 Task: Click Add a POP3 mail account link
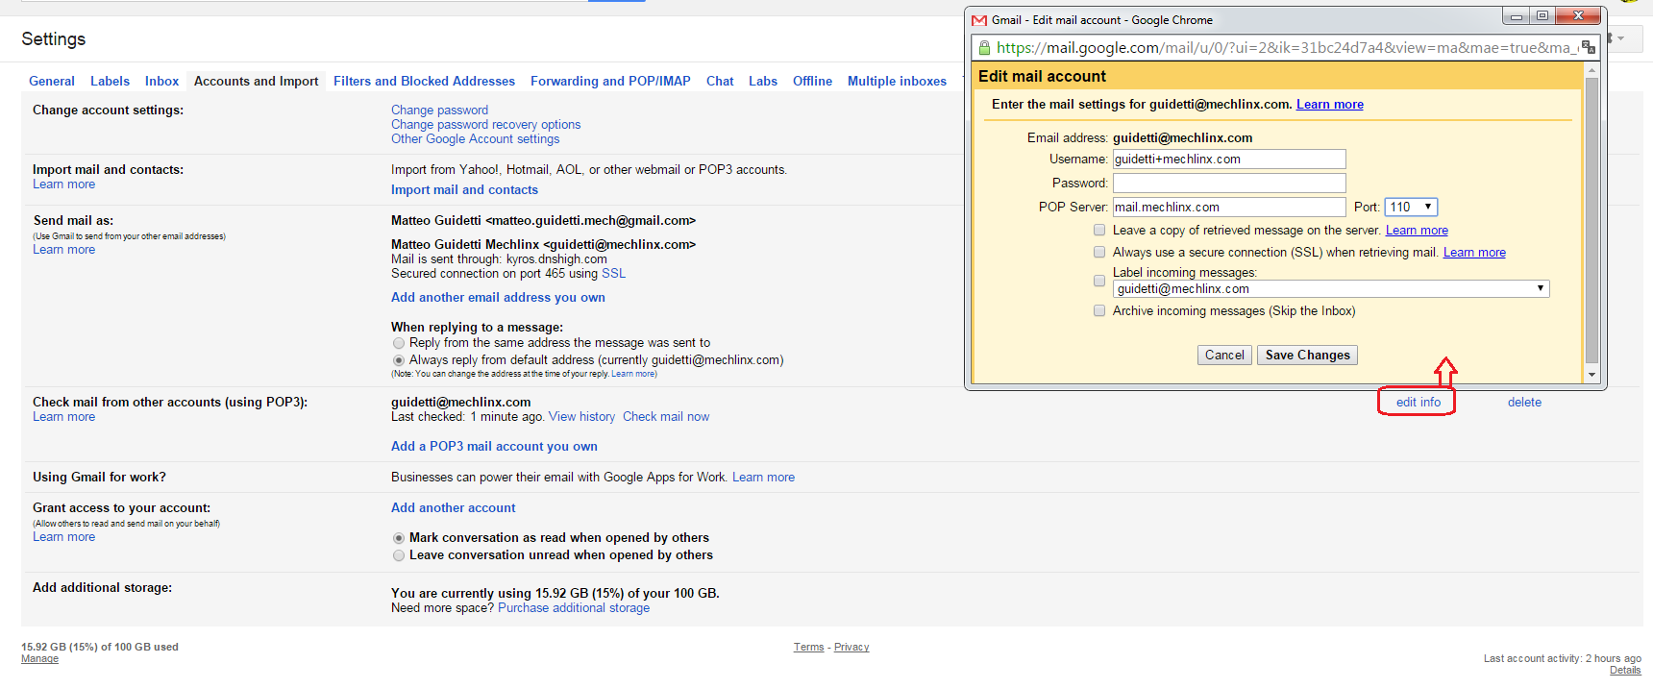coord(494,446)
